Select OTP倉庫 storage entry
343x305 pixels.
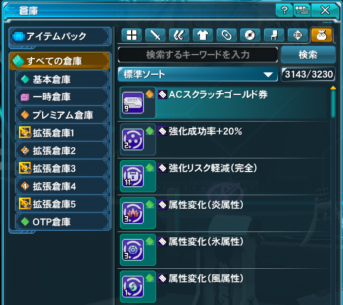coord(62,222)
